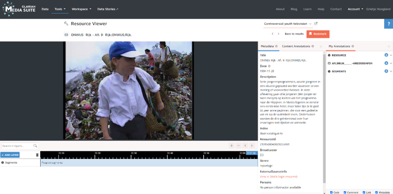Viewport: 393px width, 194px height.
Task: Zoom in timeline with plus icon
Action: 232,146
